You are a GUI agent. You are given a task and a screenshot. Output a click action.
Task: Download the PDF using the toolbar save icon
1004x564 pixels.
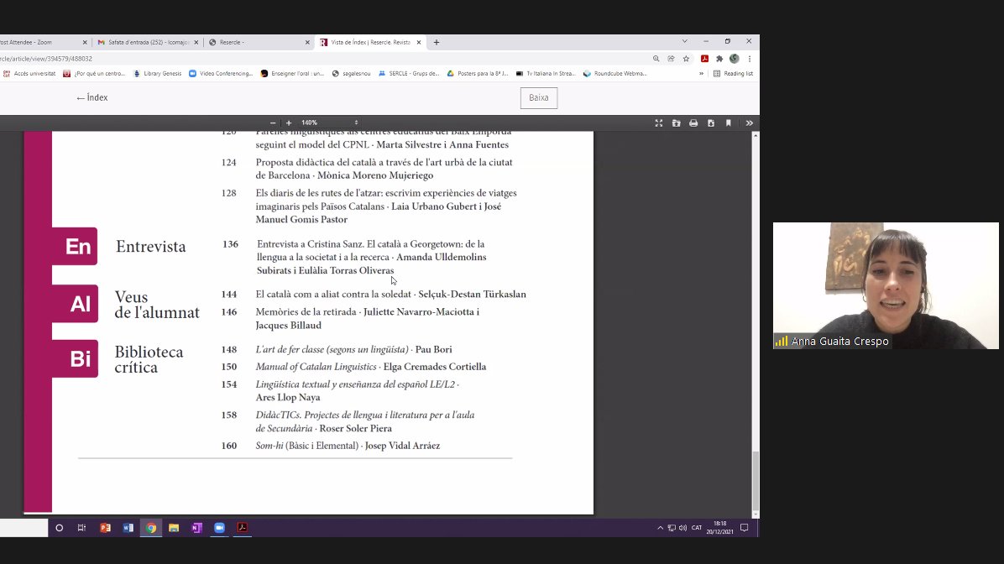pyautogui.click(x=711, y=123)
